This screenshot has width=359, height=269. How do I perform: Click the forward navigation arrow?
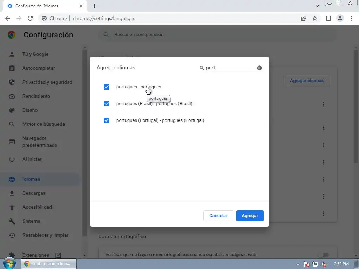pyautogui.click(x=19, y=18)
